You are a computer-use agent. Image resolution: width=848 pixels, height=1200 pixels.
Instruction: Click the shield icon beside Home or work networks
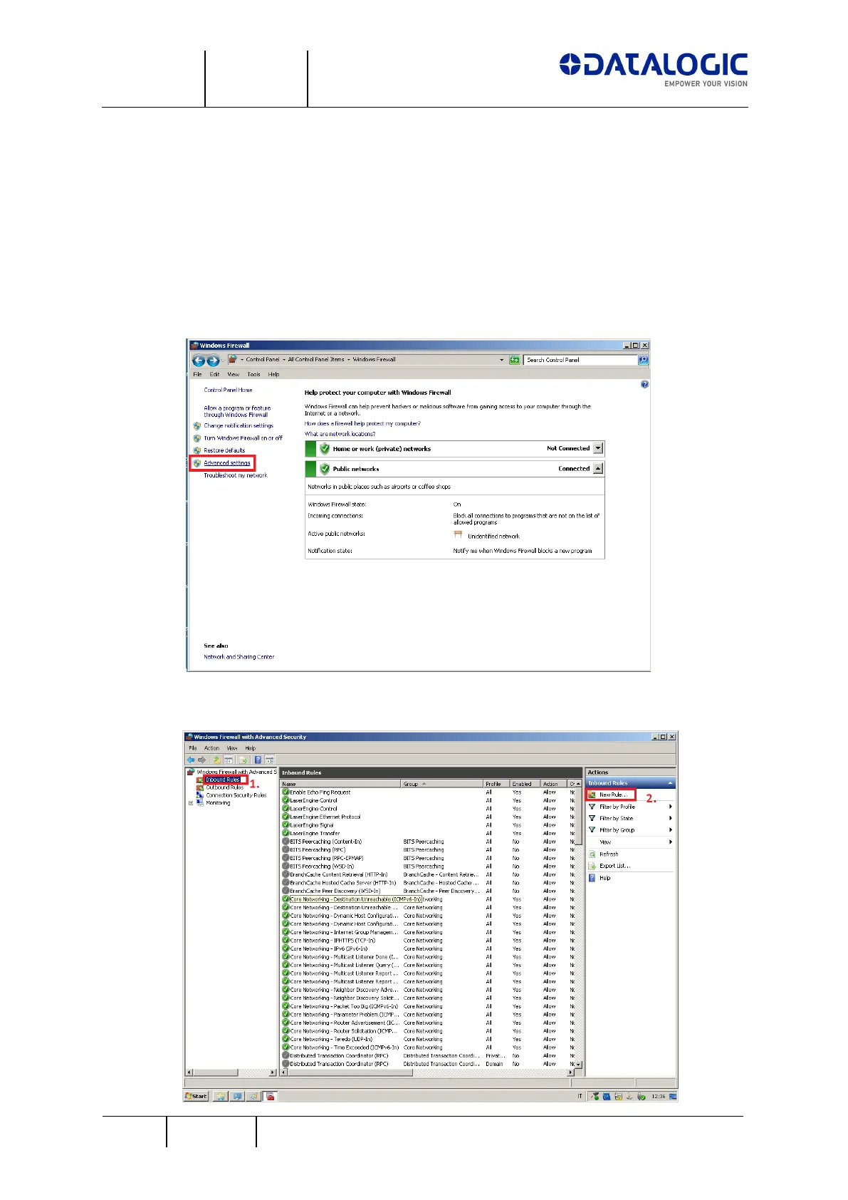pos(325,449)
